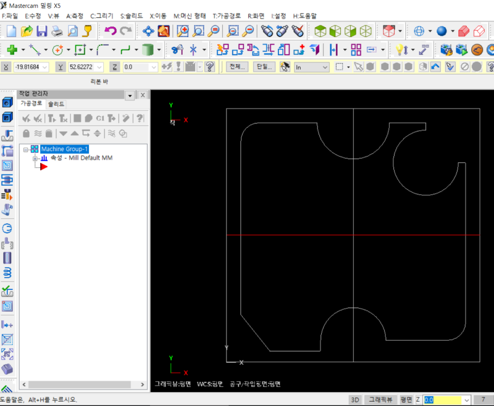The width and height of the screenshot is (494, 406).
Task: Click the blue shaded sphere icon
Action: tap(442, 30)
